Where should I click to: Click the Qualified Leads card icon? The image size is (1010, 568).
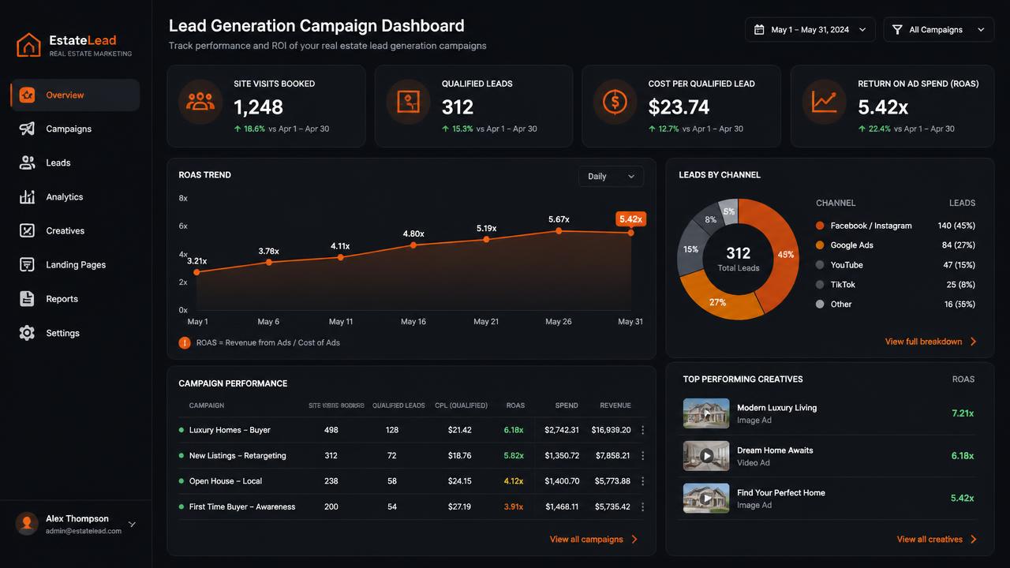[x=408, y=102]
